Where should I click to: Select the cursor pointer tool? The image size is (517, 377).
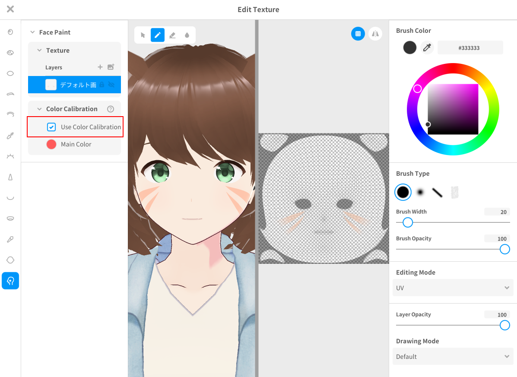143,35
